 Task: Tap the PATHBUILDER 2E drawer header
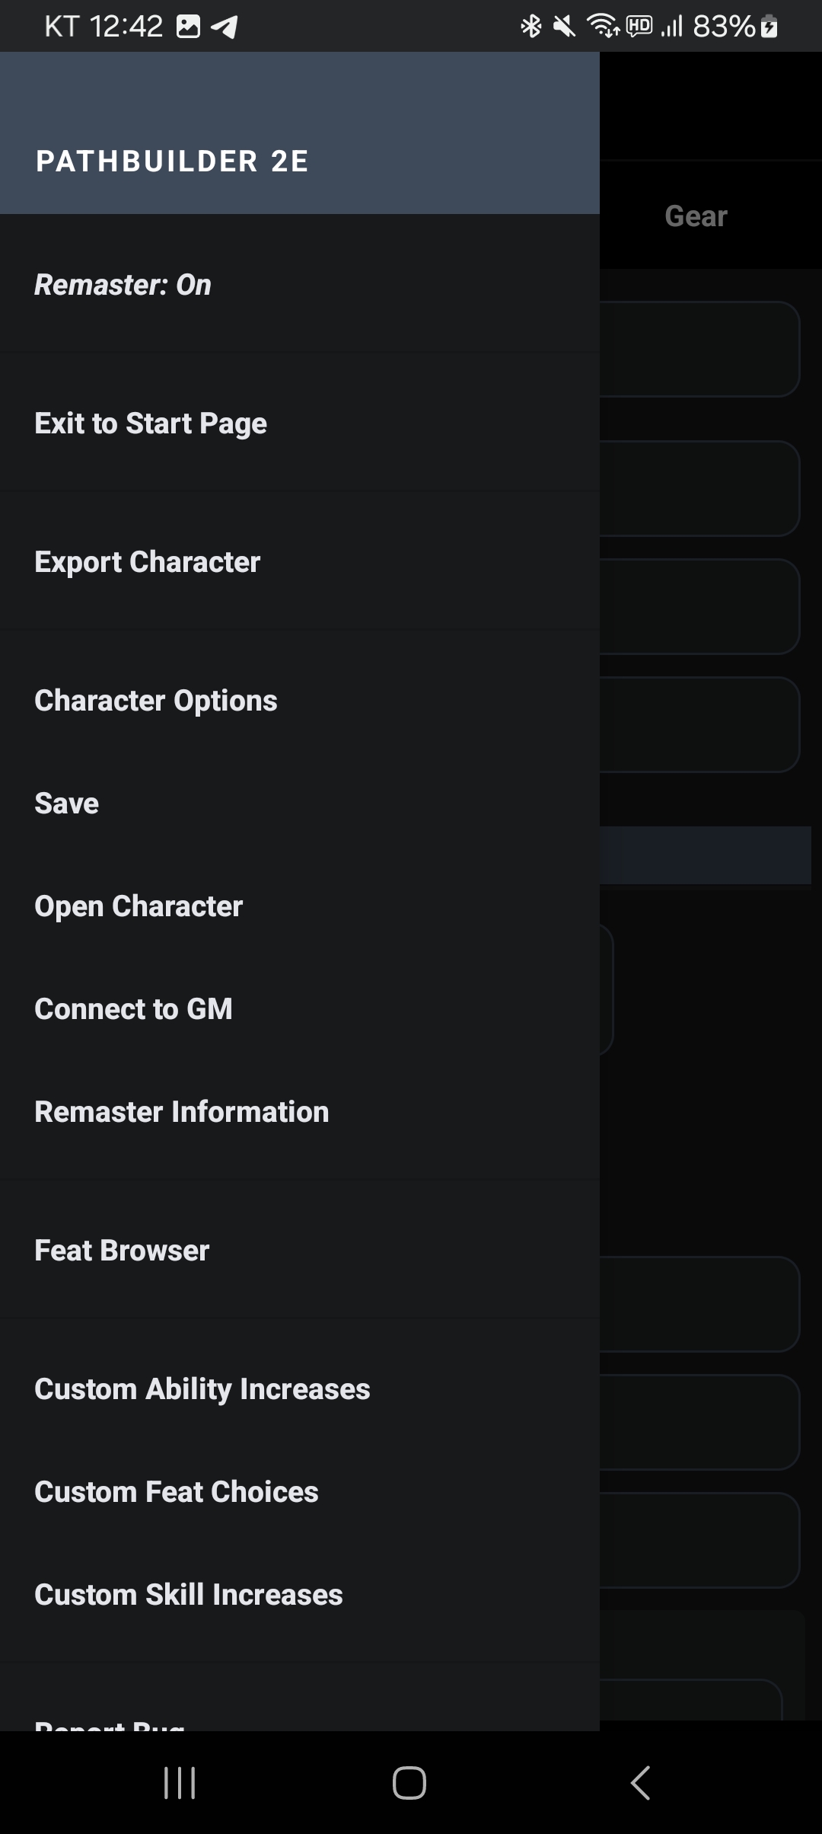(x=172, y=161)
